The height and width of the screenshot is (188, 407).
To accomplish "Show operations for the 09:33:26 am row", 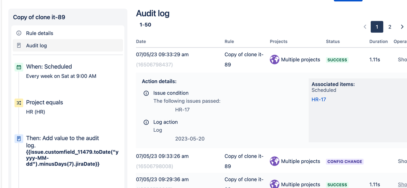I will 403,161.
